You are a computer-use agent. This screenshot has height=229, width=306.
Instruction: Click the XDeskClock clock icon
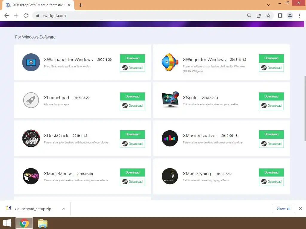tap(31, 138)
